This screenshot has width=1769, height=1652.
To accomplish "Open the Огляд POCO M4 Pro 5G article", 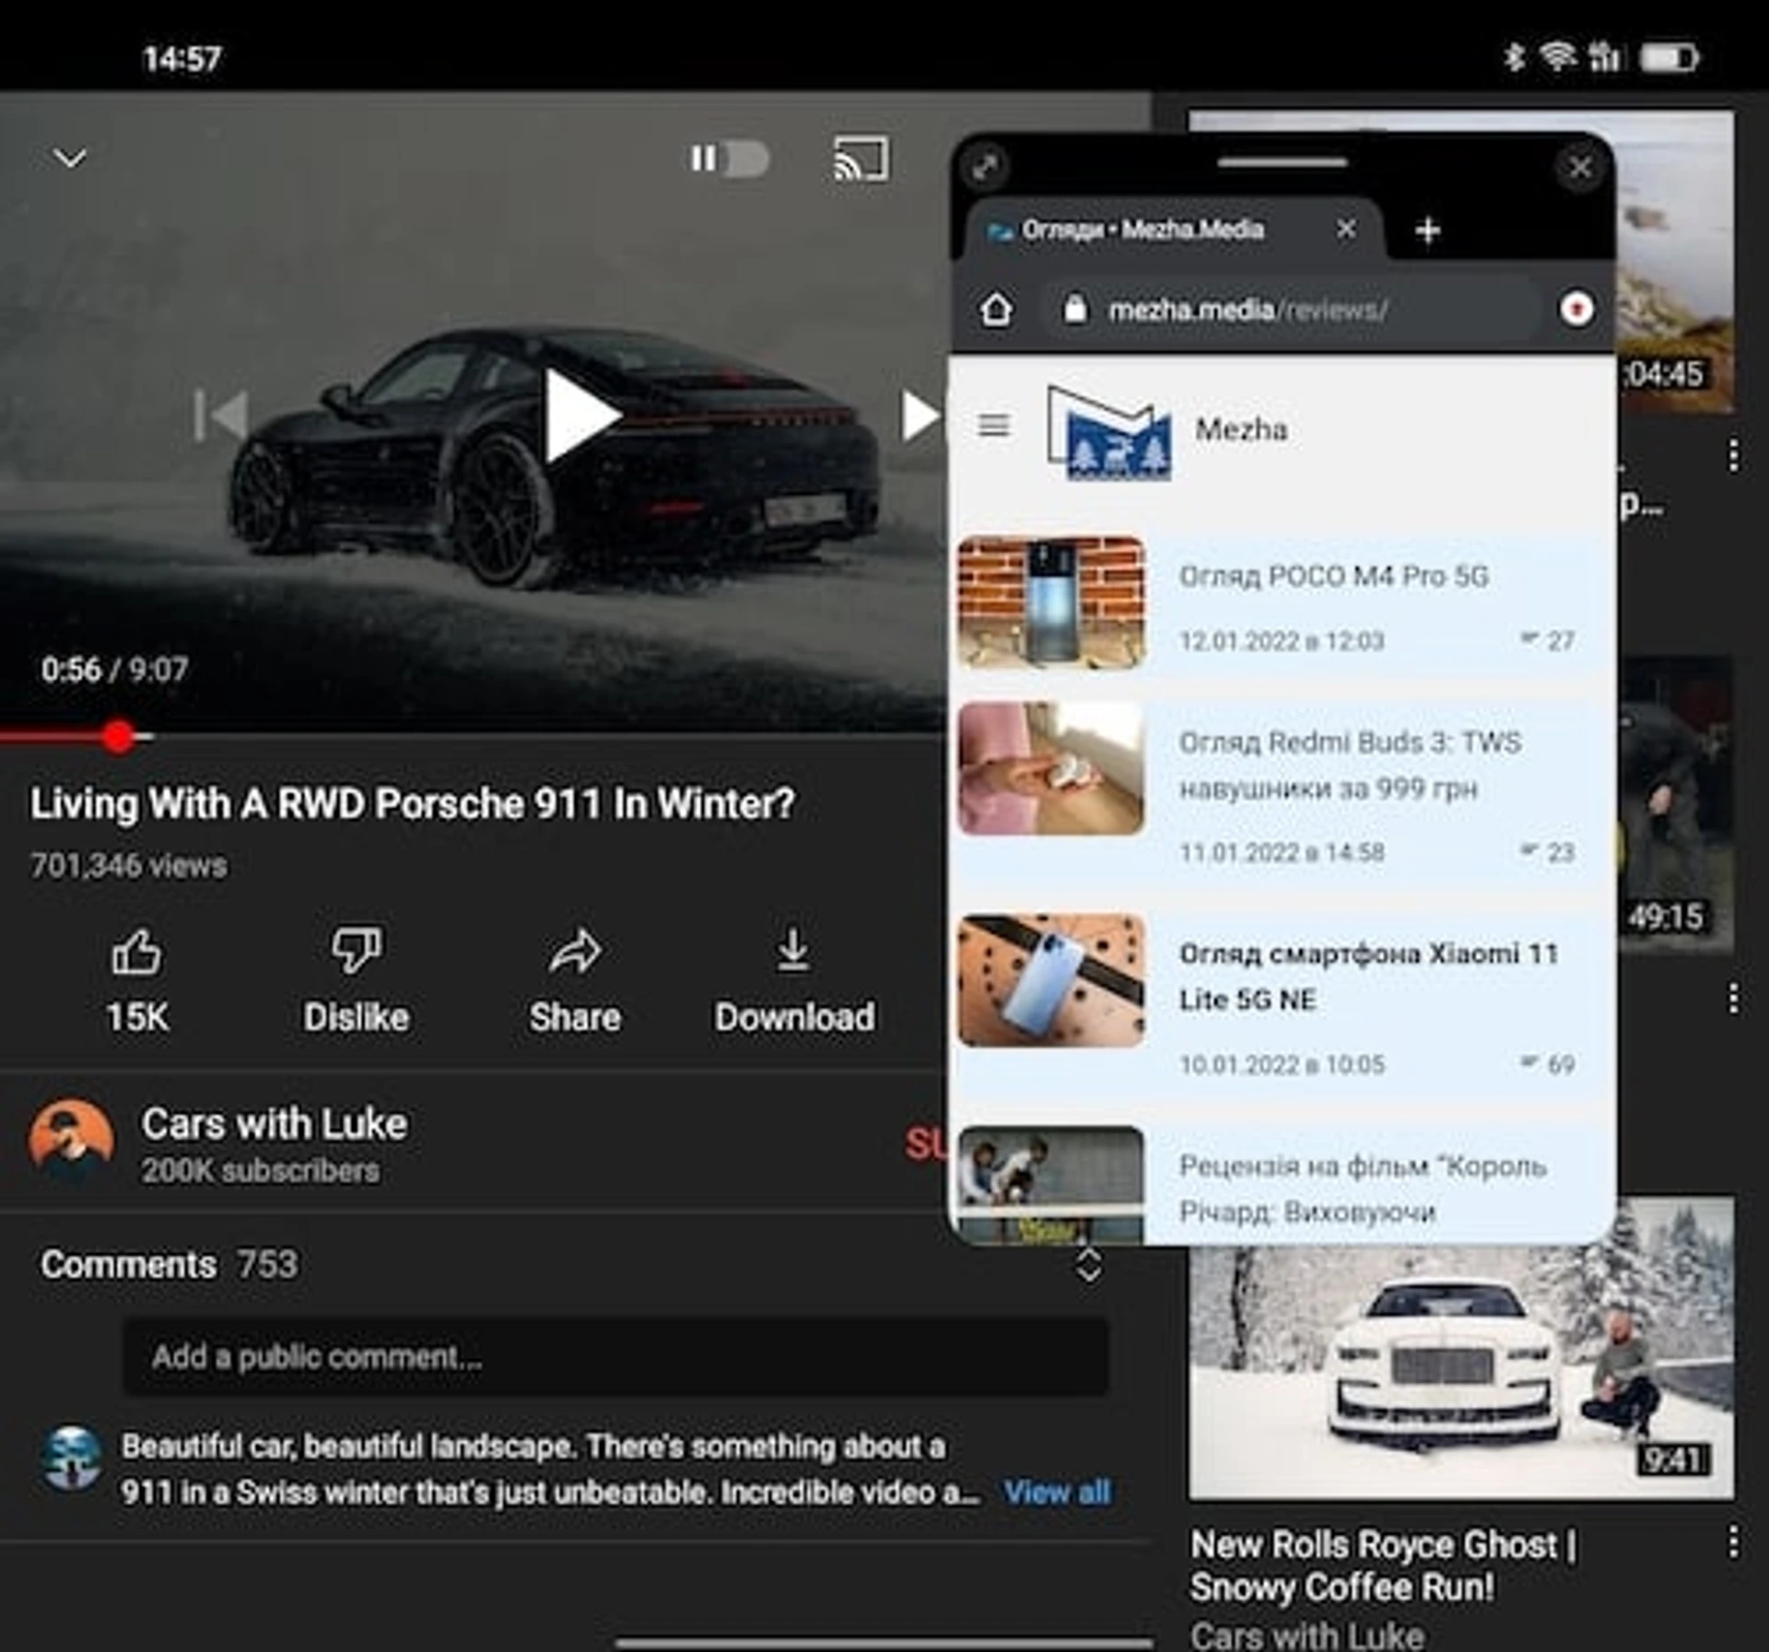I will pyautogui.click(x=1333, y=577).
